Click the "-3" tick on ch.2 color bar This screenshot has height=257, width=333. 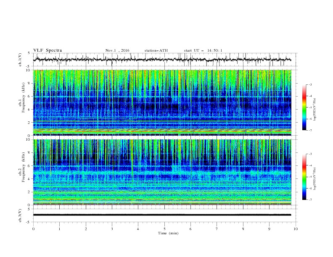point(310,154)
